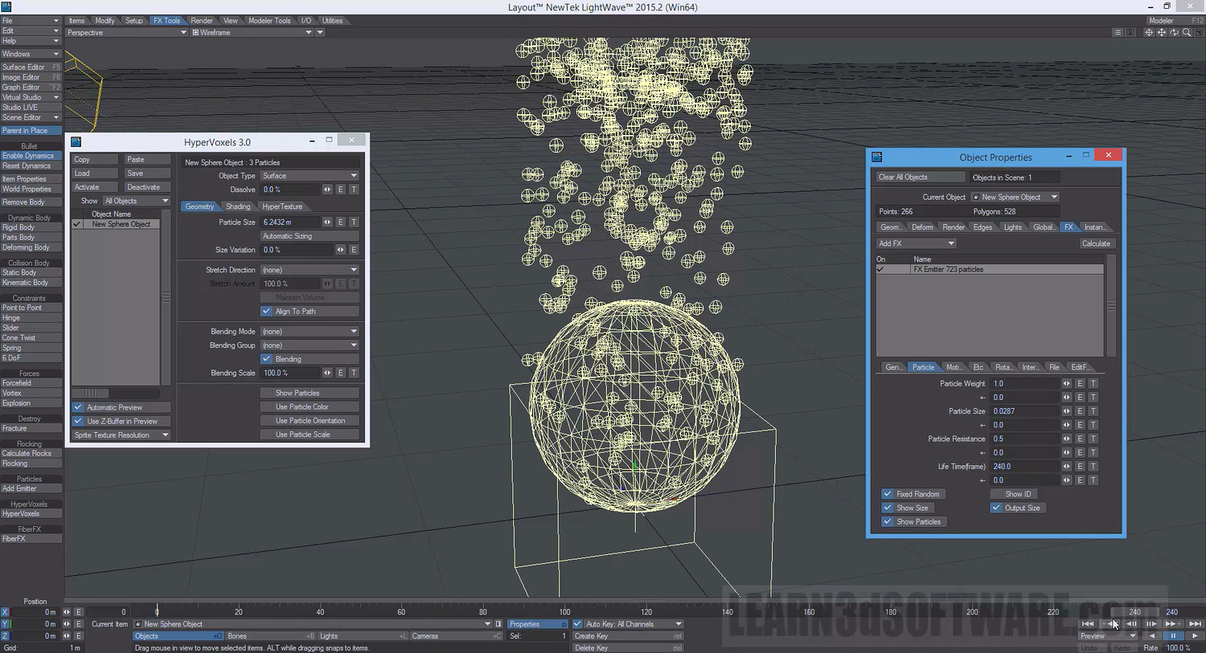Play the animation in reverse
Viewport: 1206px width, 653px height.
[x=1152, y=635]
